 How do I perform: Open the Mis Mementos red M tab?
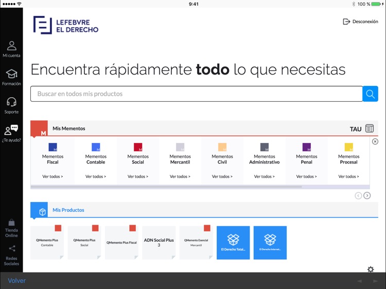[39, 129]
